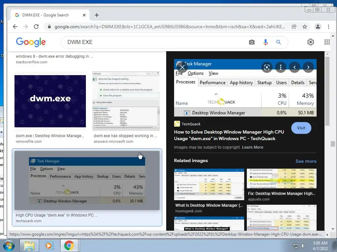This screenshot has width=337, height=252.
Task: Open the Google apps grid
Action: coord(327,42)
